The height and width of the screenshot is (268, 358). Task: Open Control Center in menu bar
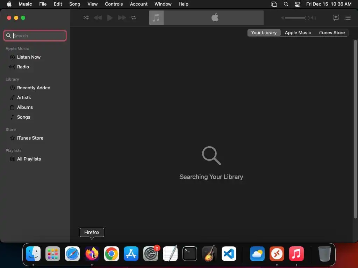tap(298, 4)
